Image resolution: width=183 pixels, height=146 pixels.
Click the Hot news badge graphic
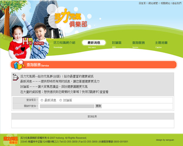(x=33, y=42)
